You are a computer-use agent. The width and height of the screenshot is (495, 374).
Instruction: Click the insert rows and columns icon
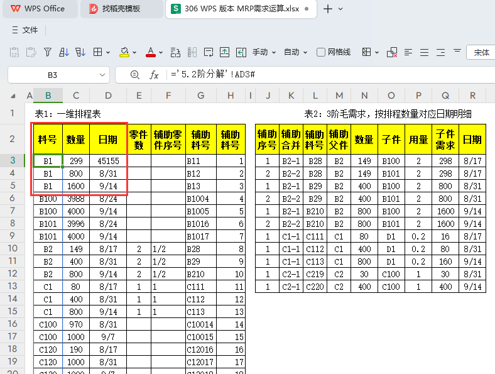point(175,52)
